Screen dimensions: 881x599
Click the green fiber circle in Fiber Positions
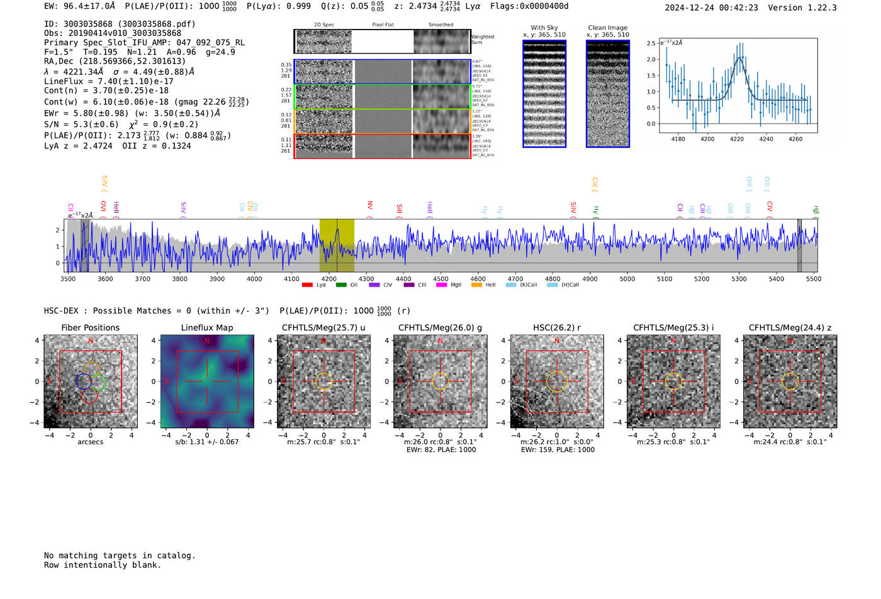(98, 382)
